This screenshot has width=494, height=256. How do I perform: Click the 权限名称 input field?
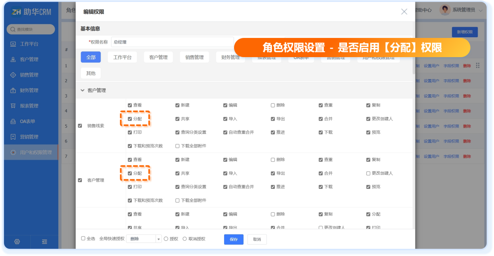pos(172,42)
